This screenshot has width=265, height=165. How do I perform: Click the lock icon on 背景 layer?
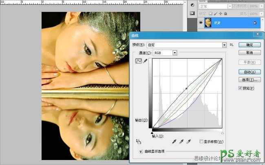tap(255, 23)
